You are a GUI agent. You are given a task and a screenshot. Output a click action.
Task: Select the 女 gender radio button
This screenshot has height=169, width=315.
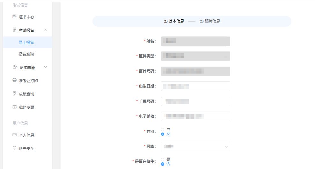pos(163,134)
